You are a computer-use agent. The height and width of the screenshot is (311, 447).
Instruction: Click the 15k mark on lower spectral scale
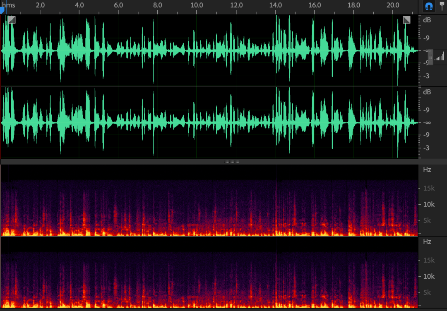(429, 260)
